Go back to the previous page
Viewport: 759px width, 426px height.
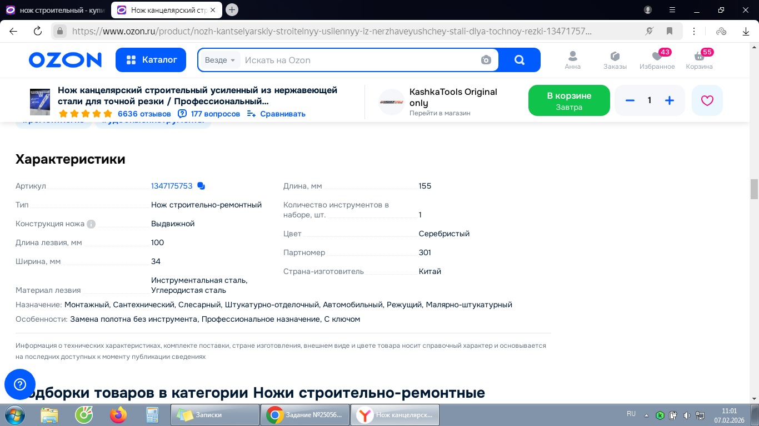(x=13, y=31)
